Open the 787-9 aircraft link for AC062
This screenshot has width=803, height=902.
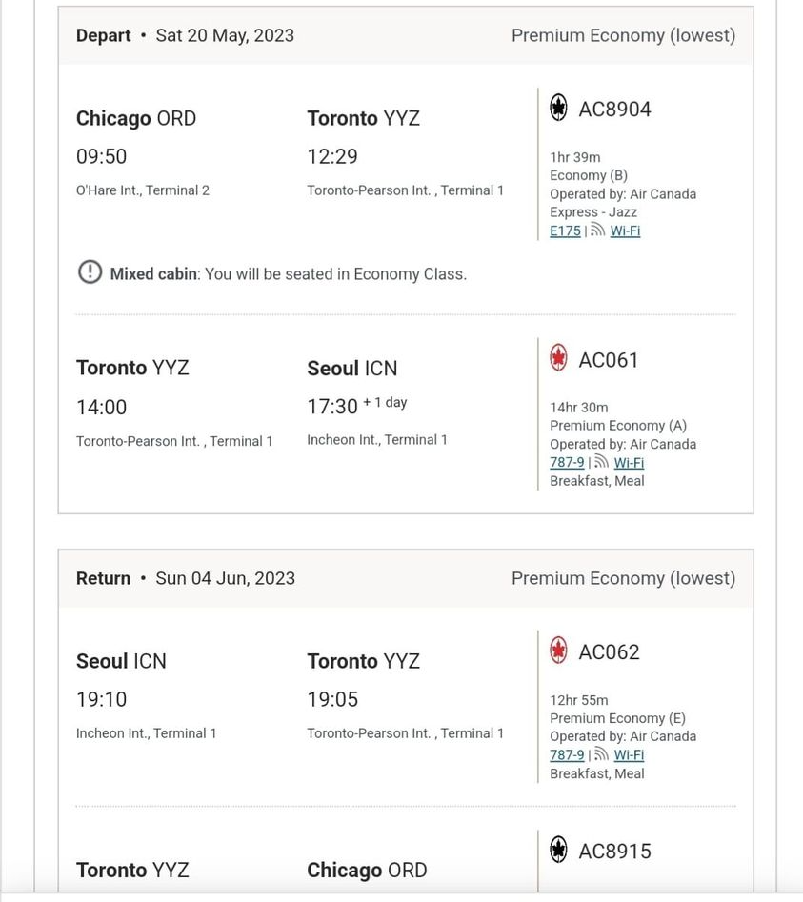pyautogui.click(x=567, y=754)
